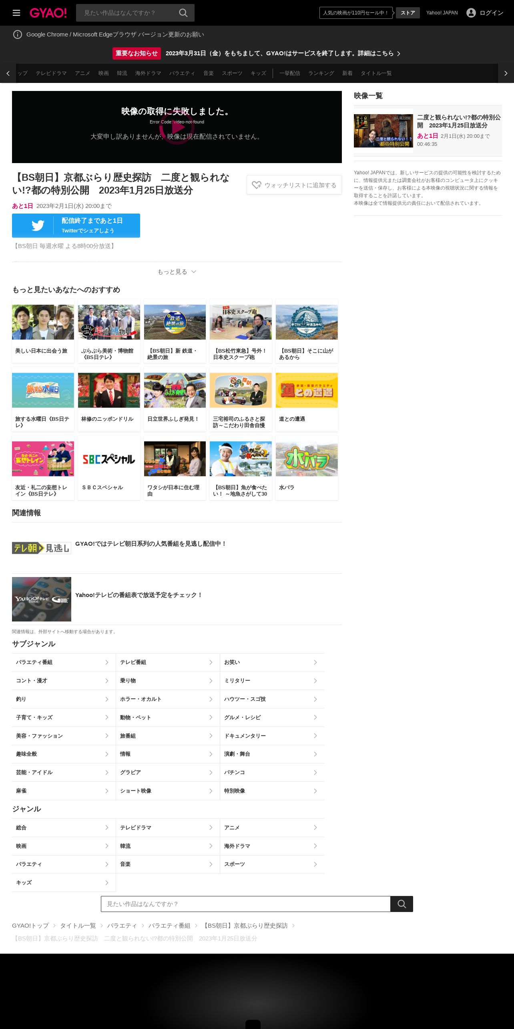This screenshot has height=1029, width=514.
Task: Select テレビドラマ in navigation bar
Action: click(x=51, y=73)
